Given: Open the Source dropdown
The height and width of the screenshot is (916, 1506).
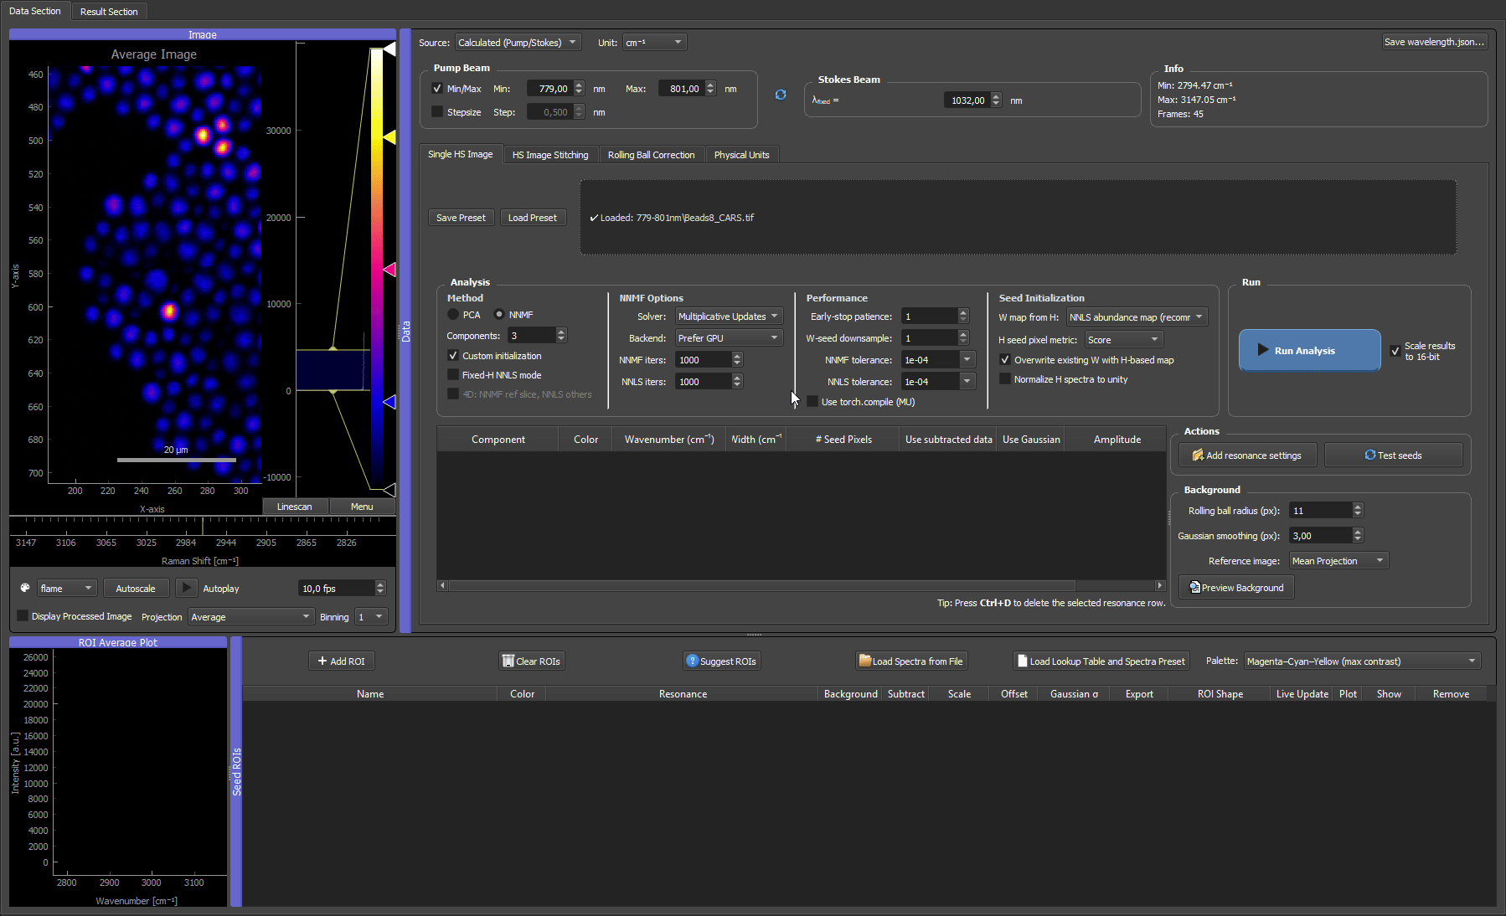Looking at the screenshot, I should coord(518,43).
